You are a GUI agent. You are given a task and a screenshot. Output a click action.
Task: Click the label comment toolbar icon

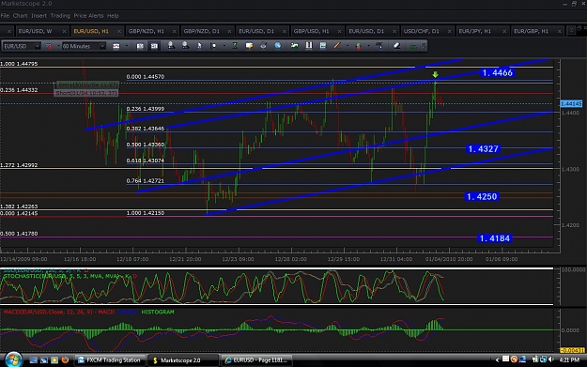[249, 46]
